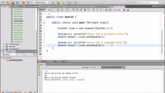Viewport: 165px width, 93px height.
Task: Click the Search field in toolbar
Action: coord(148,3)
